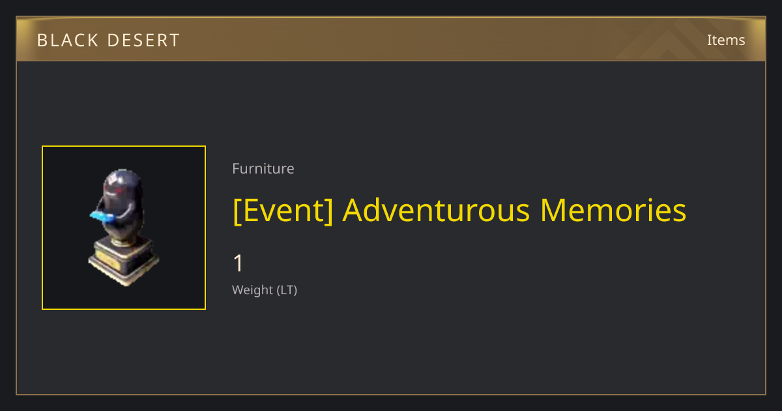Click the weight value 1

[x=239, y=264]
